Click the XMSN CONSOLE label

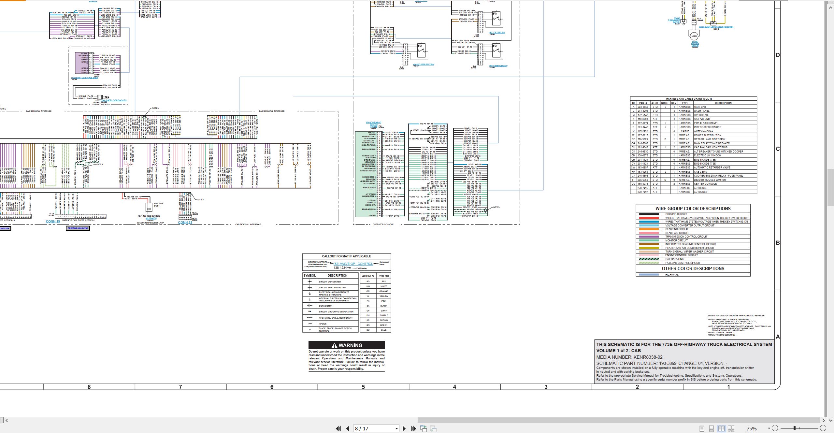pos(100,105)
